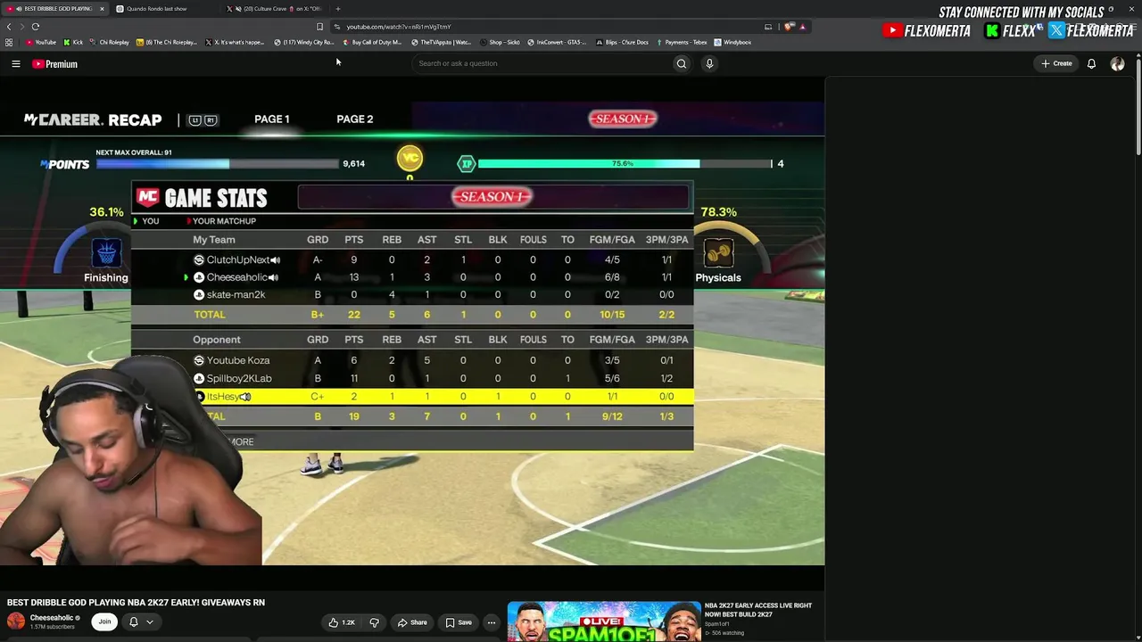Reload the current page

click(36, 27)
